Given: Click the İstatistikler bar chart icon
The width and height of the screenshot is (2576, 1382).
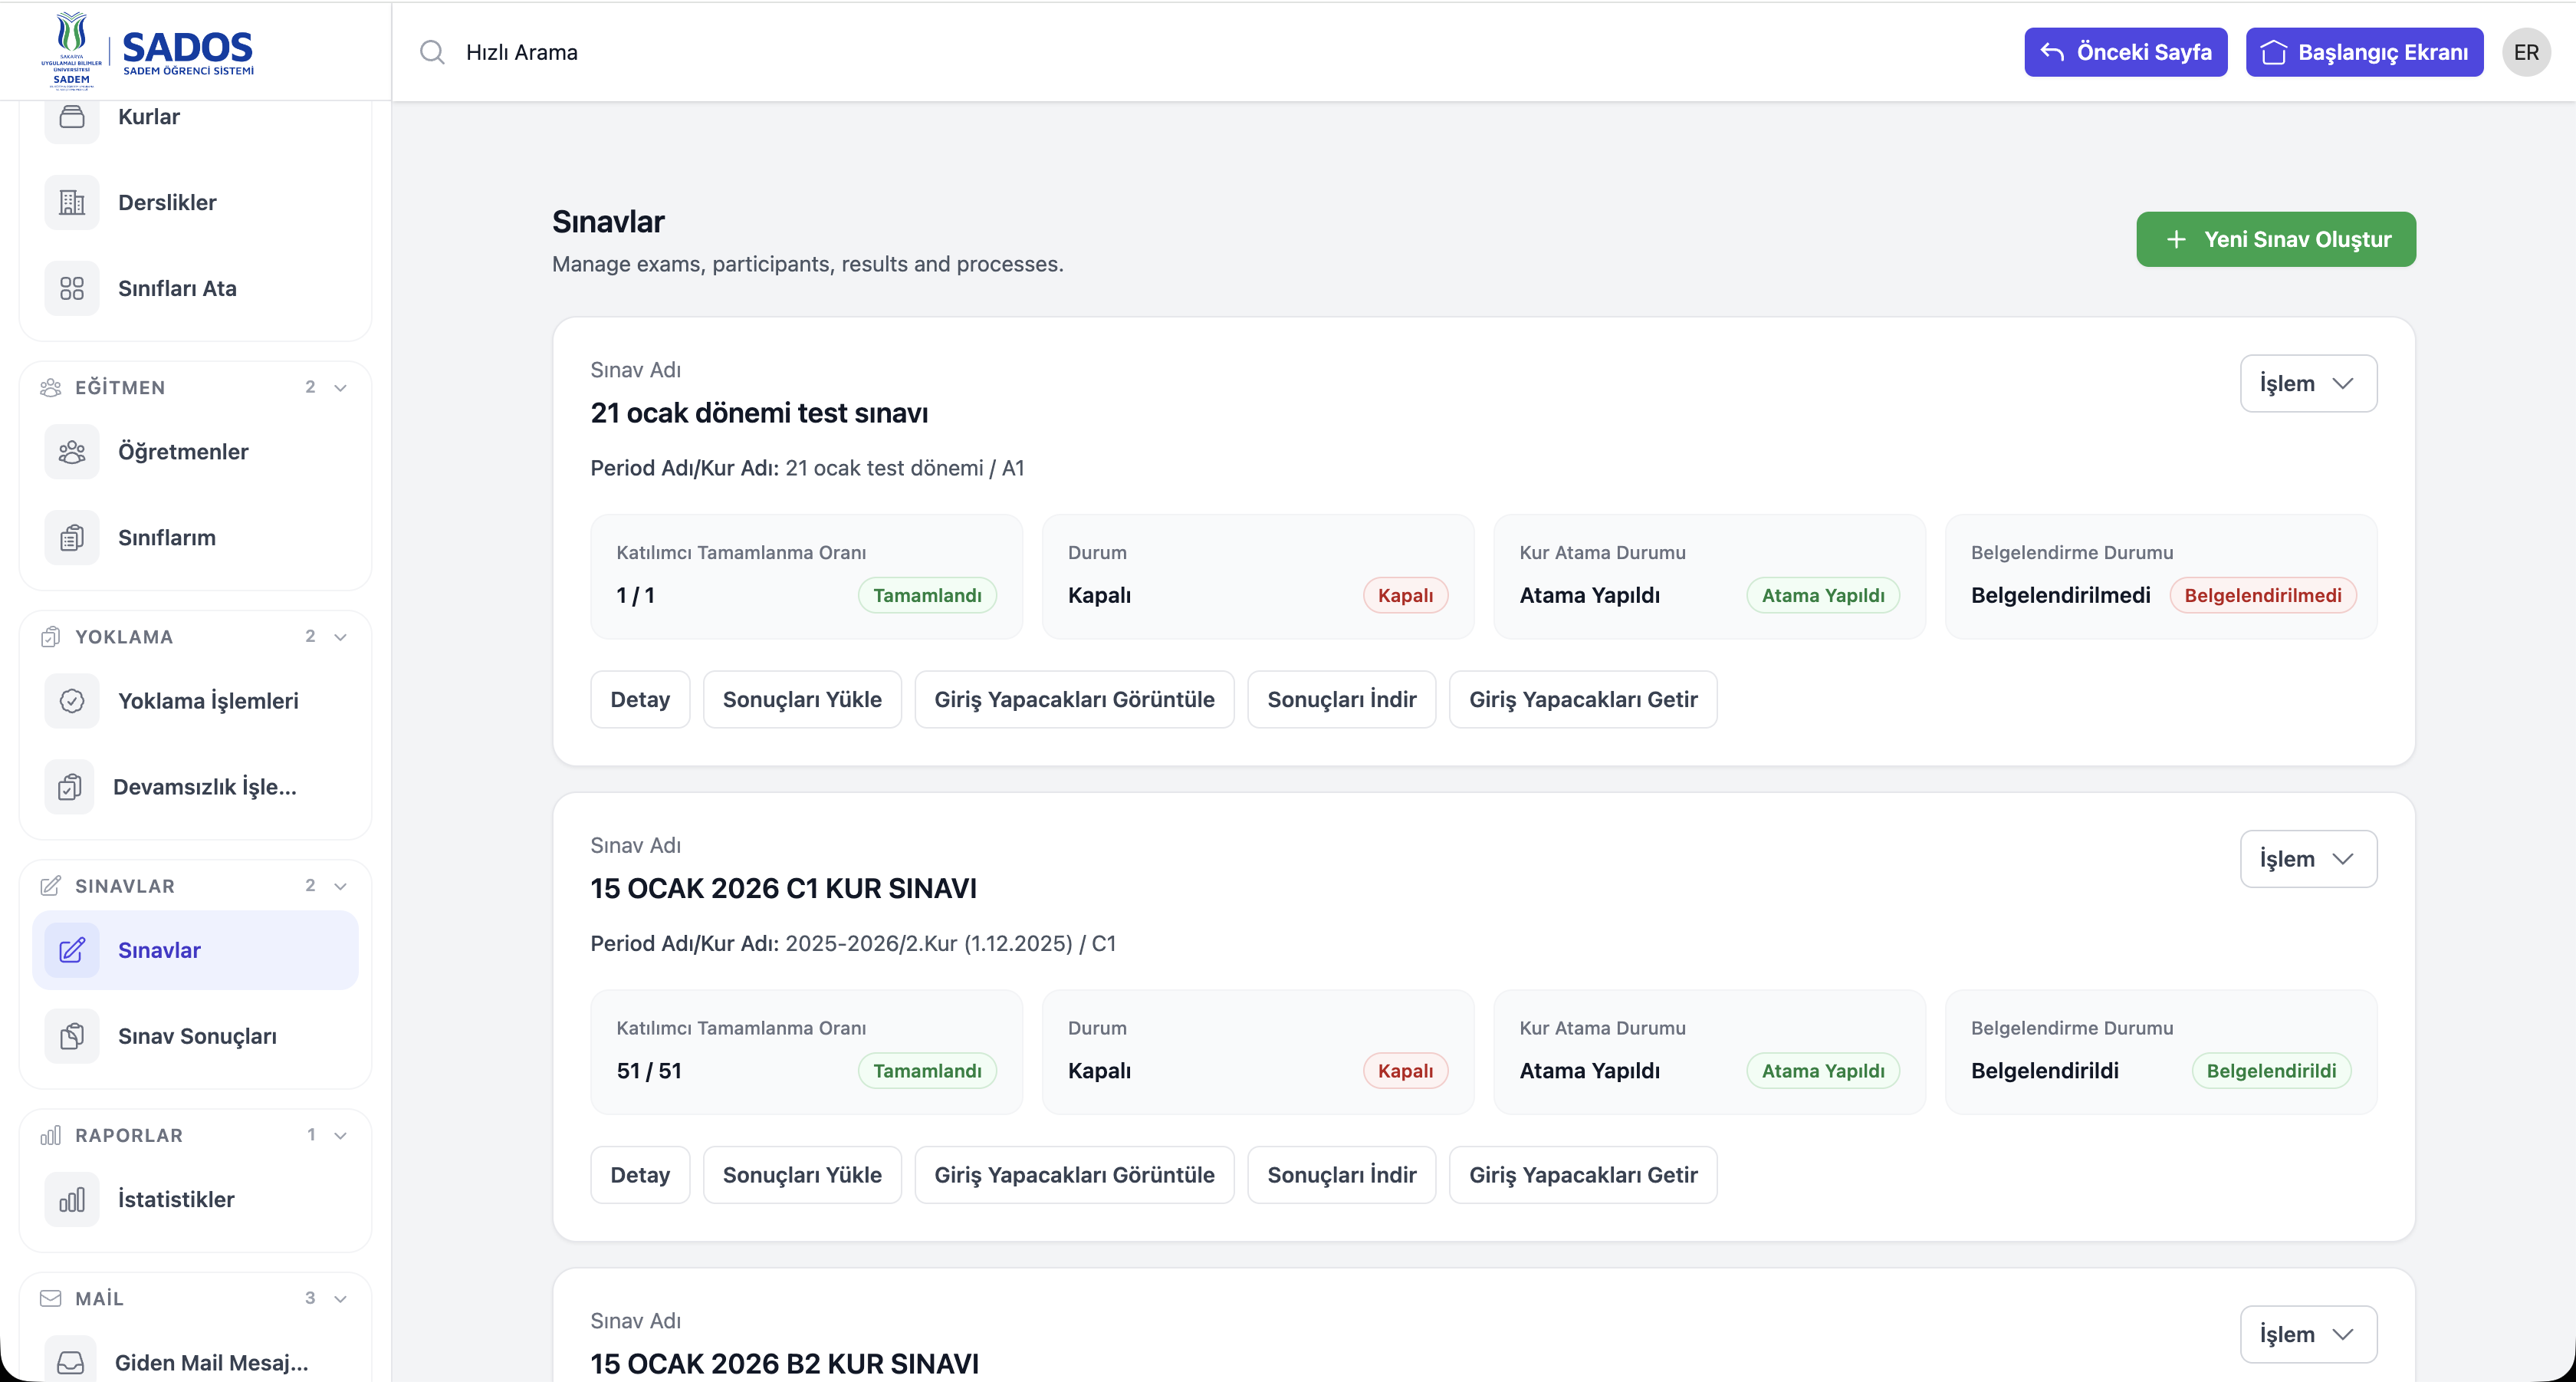Looking at the screenshot, I should coord(72,1199).
